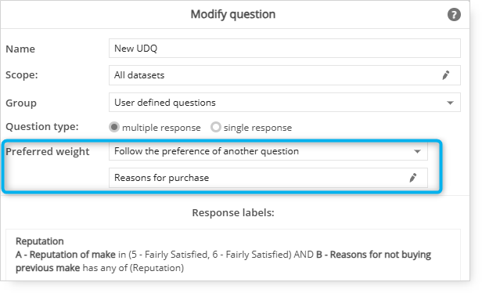Select the multiple response radio button
Image resolution: width=482 pixels, height=293 pixels.
[x=114, y=127]
